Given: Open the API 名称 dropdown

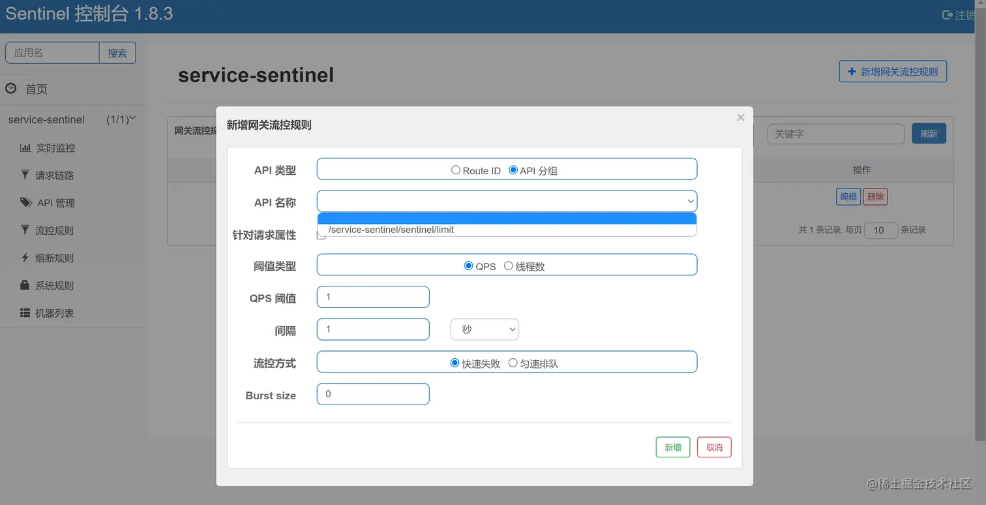Looking at the screenshot, I should pos(507,201).
